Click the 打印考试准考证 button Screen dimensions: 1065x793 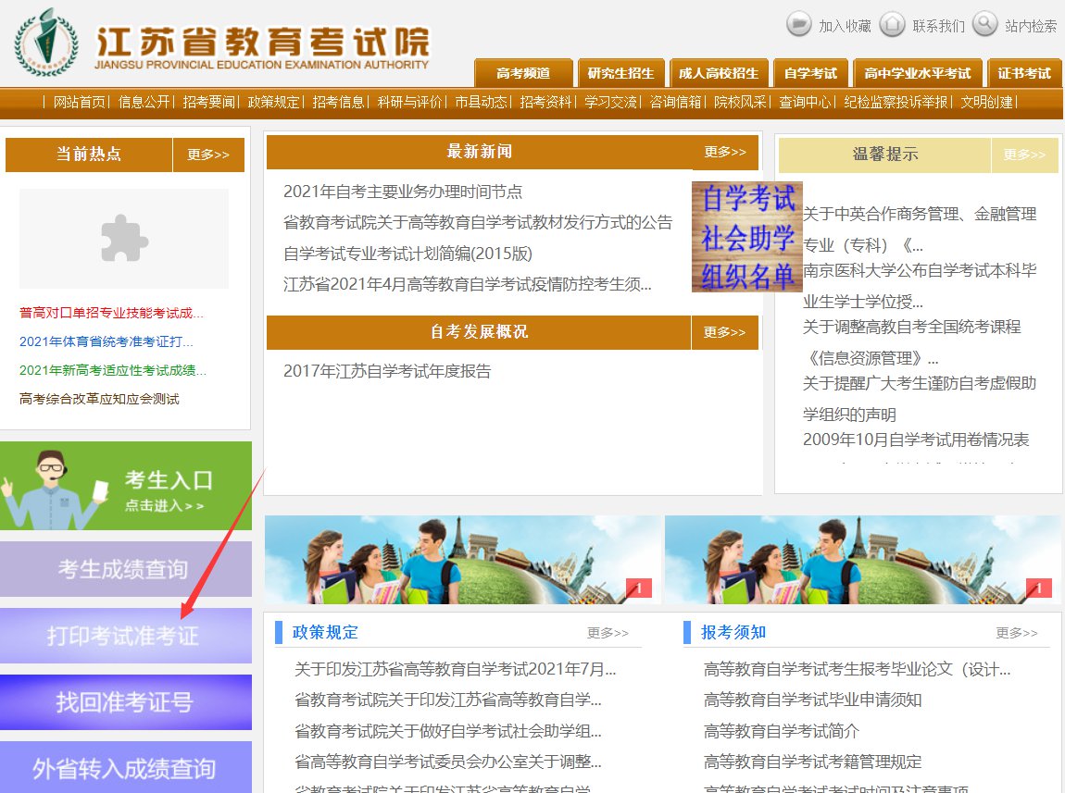click(x=124, y=636)
